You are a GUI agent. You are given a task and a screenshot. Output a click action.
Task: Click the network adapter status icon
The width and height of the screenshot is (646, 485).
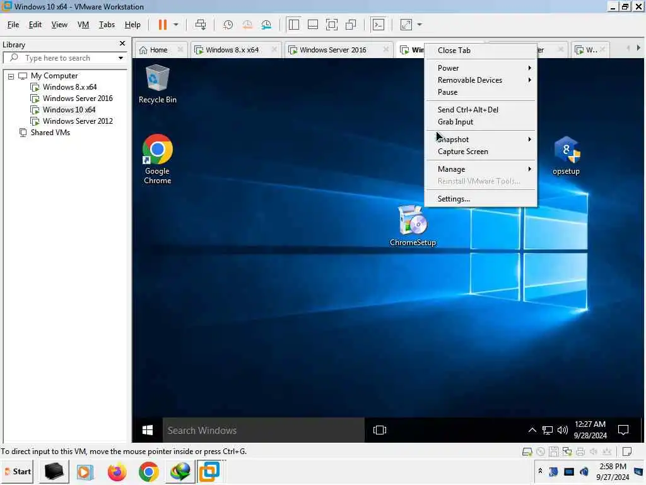pyautogui.click(x=567, y=452)
